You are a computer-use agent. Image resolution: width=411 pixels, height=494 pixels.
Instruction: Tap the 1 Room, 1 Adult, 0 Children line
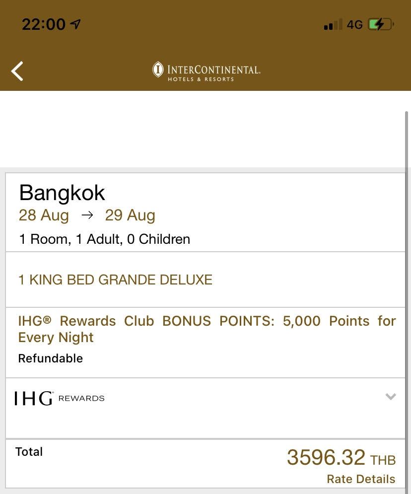pyautogui.click(x=104, y=239)
